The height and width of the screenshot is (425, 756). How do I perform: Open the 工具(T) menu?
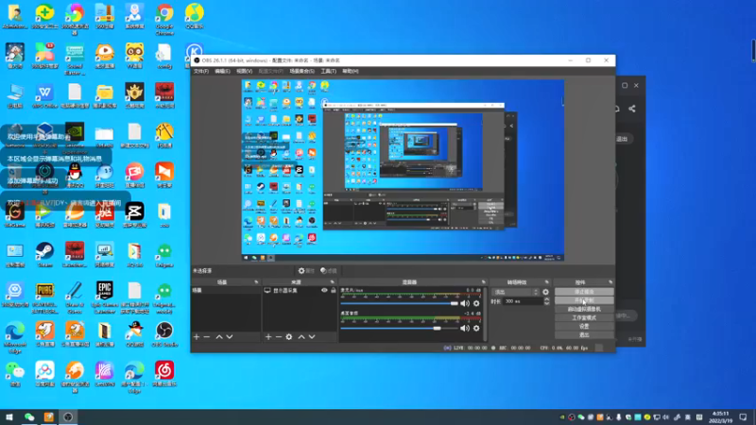[x=328, y=72]
